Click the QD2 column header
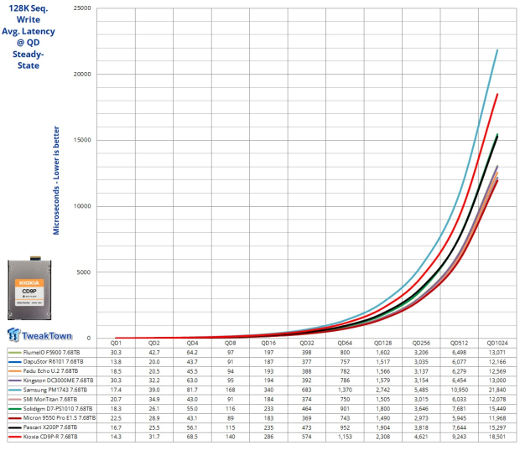520x476 pixels. (153, 343)
